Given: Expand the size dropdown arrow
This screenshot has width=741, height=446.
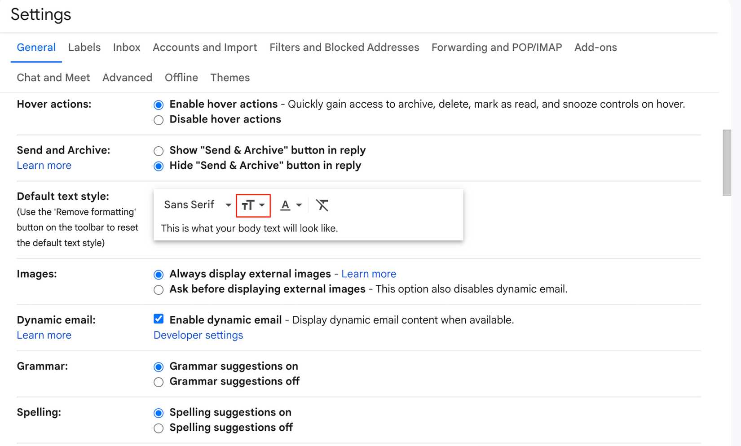Looking at the screenshot, I should pos(261,205).
